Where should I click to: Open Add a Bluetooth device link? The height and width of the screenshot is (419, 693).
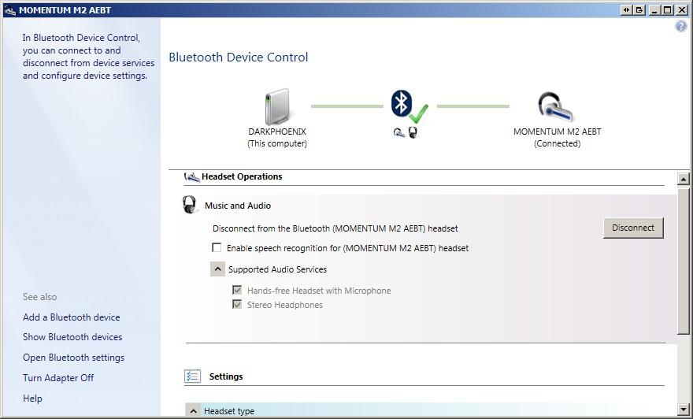[71, 317]
